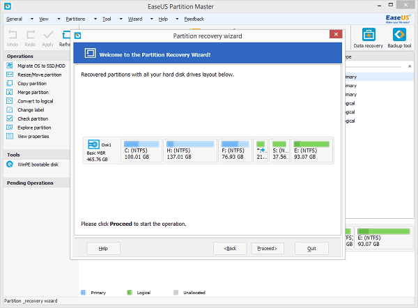Viewport: 418px width, 308px height.
Task: Open the Tool menu
Action: pos(107,19)
